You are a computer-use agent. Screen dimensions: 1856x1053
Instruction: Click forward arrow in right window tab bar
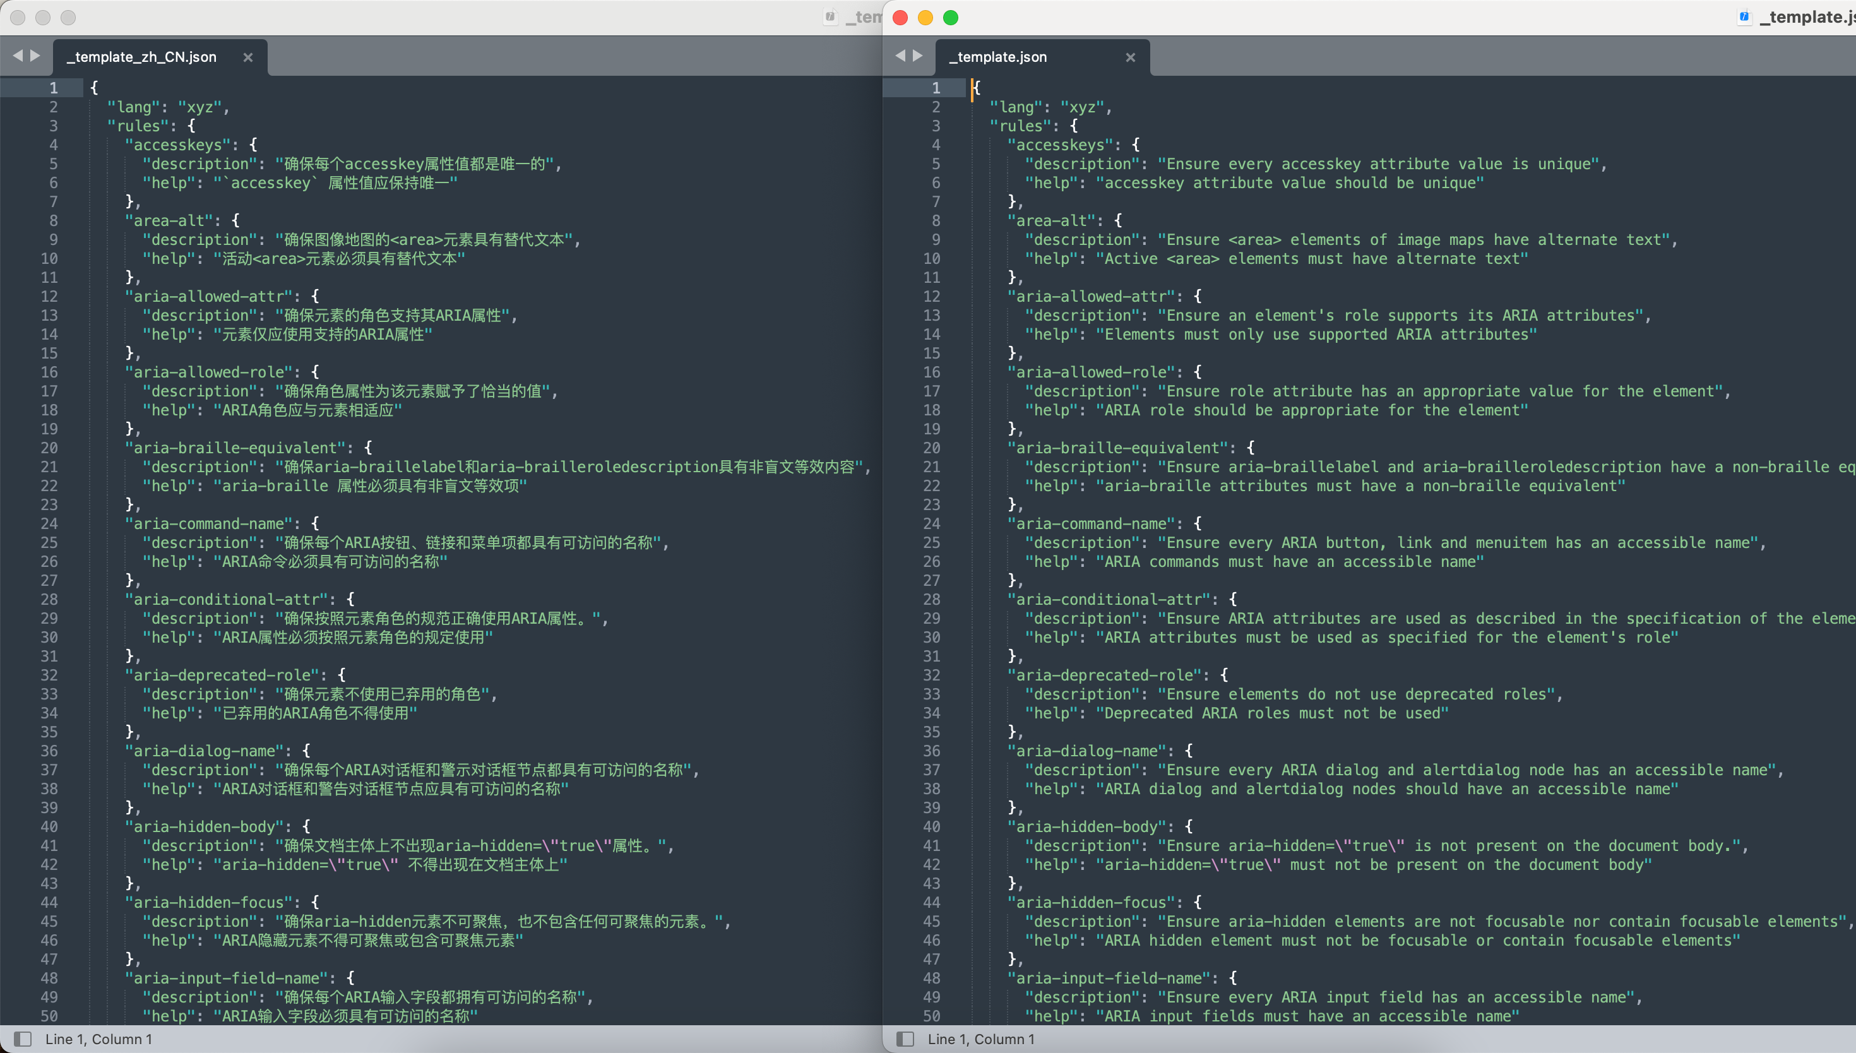(x=917, y=56)
